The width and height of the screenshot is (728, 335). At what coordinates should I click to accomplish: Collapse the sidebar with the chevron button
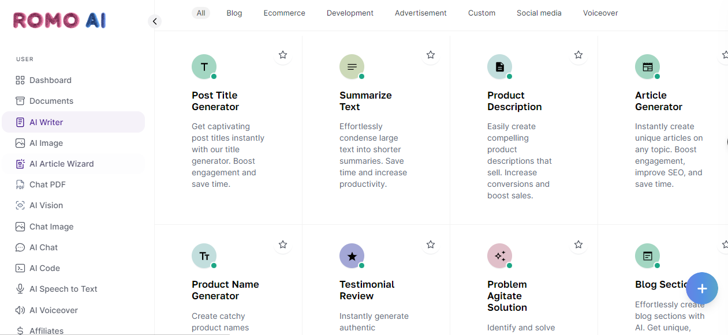point(155,21)
